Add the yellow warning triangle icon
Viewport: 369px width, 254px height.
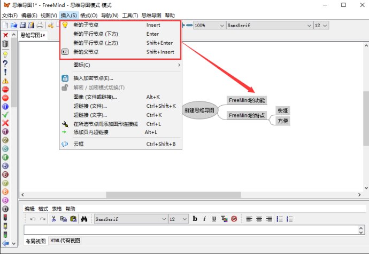click(5, 81)
